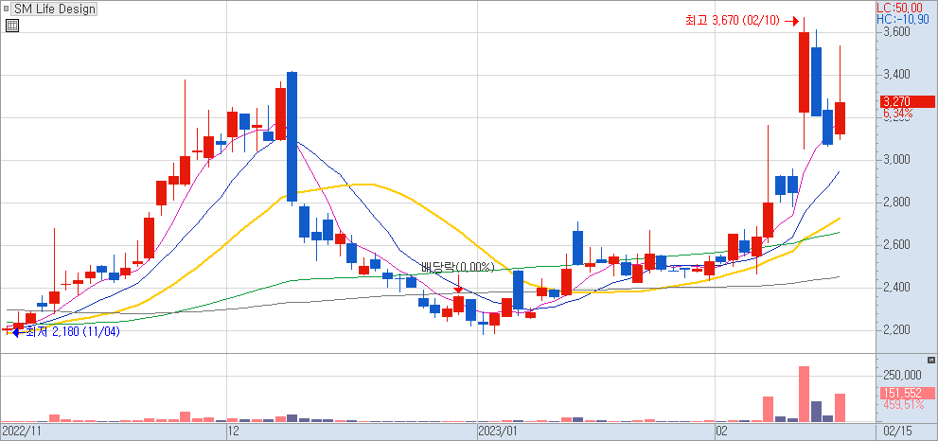Click the 2022/11 date axis label
Viewport: 938px width, 441px height.
pos(20,431)
